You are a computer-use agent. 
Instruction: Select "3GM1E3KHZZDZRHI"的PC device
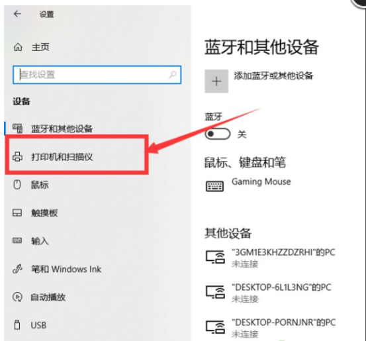tap(283, 252)
